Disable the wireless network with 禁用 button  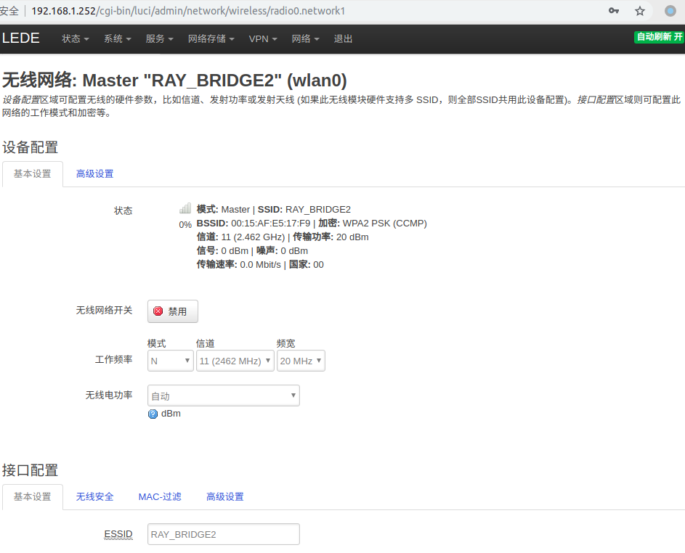coord(173,311)
